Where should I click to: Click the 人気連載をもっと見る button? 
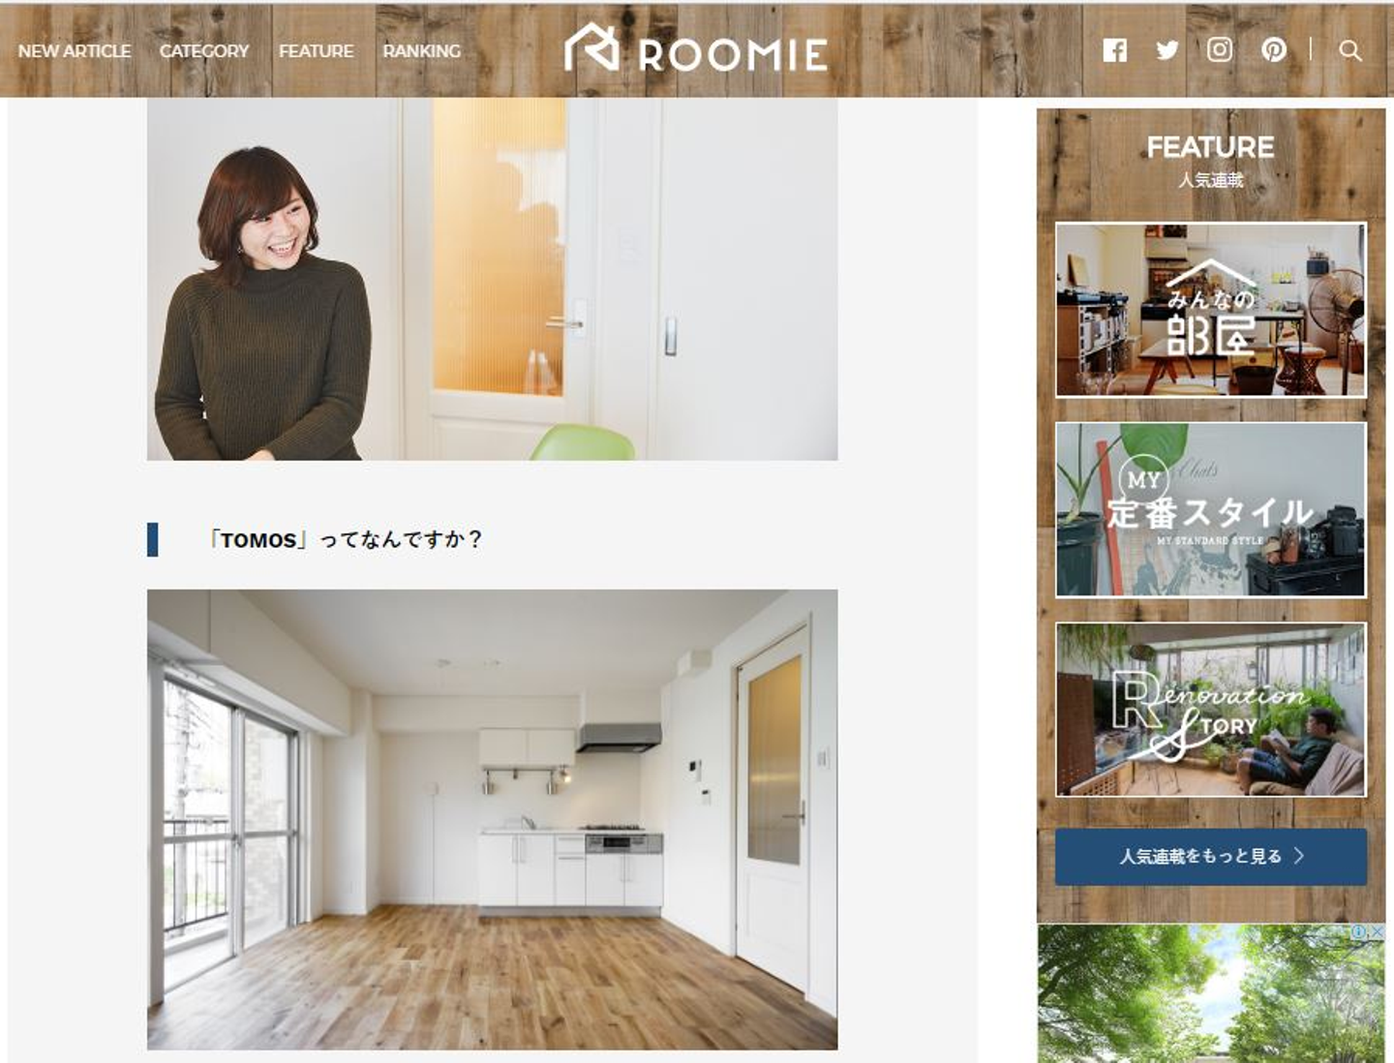click(1211, 857)
